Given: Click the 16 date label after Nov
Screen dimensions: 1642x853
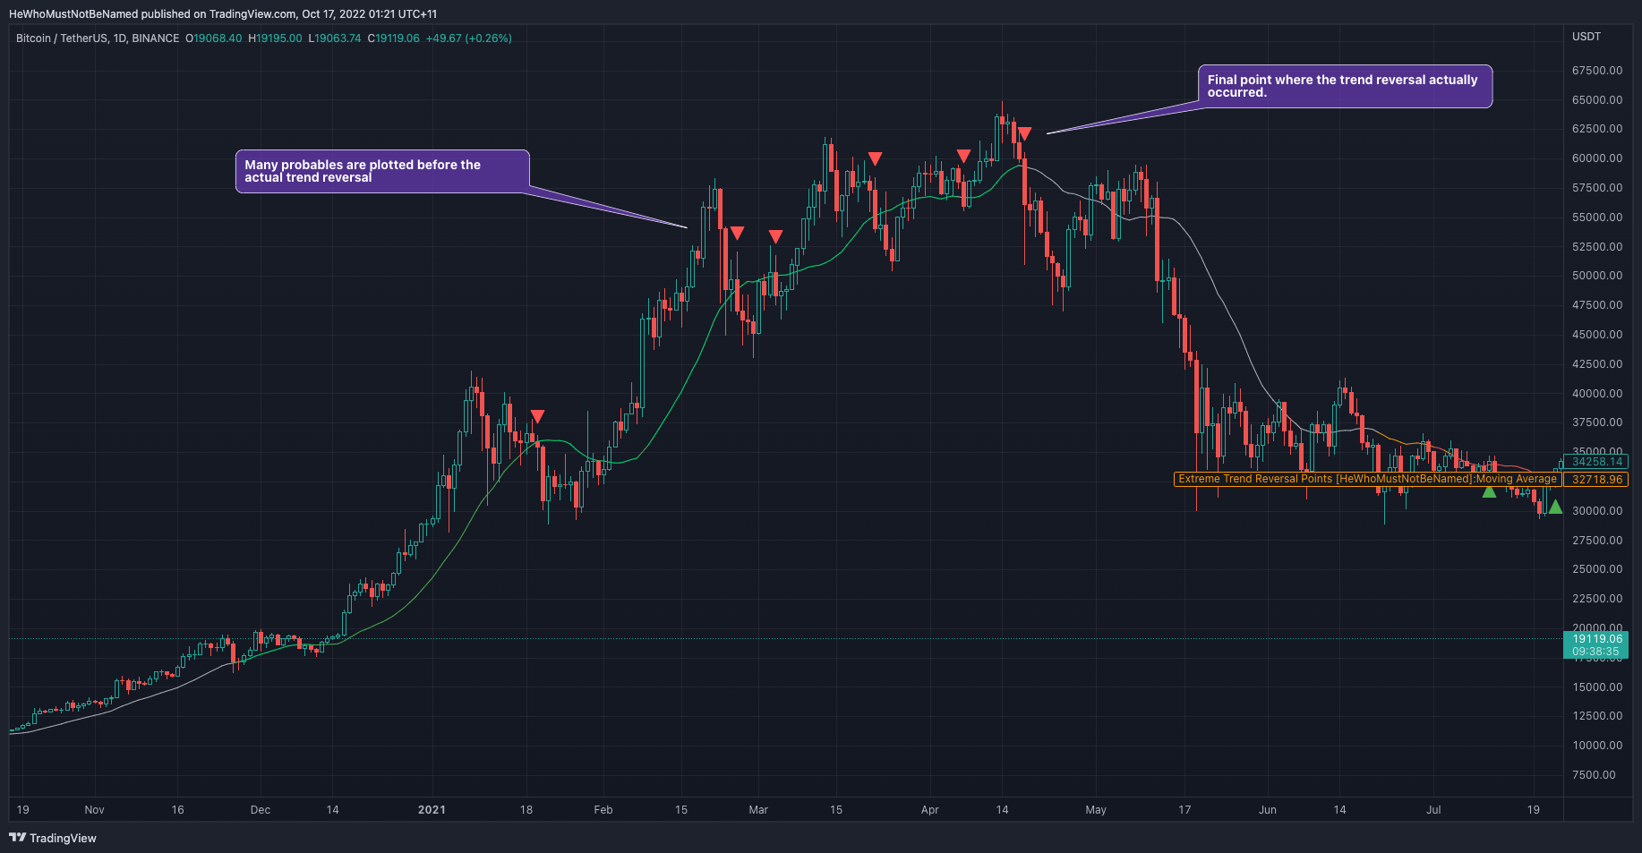Looking at the screenshot, I should click(177, 810).
